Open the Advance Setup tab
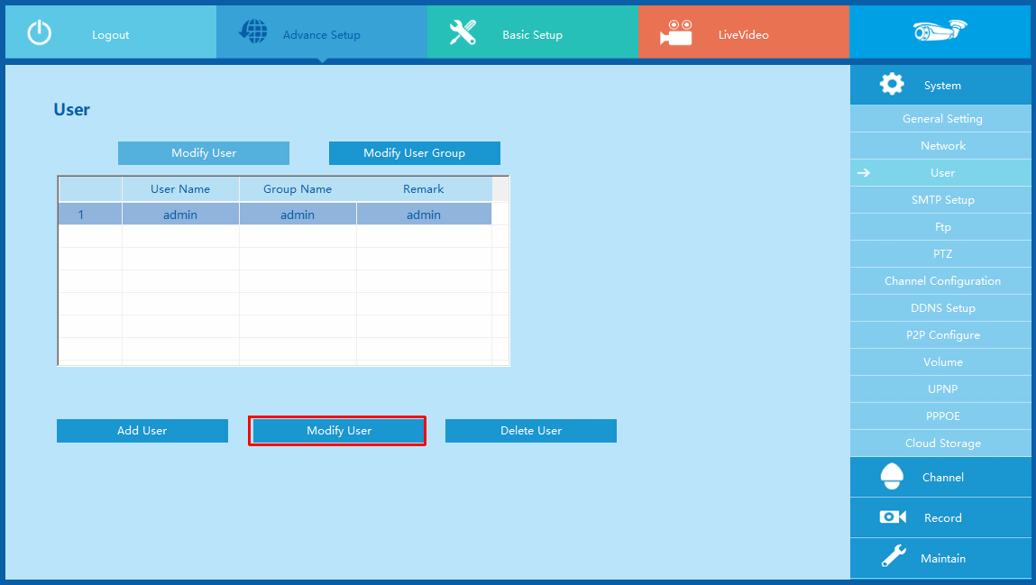The image size is (1036, 585). coord(322,32)
